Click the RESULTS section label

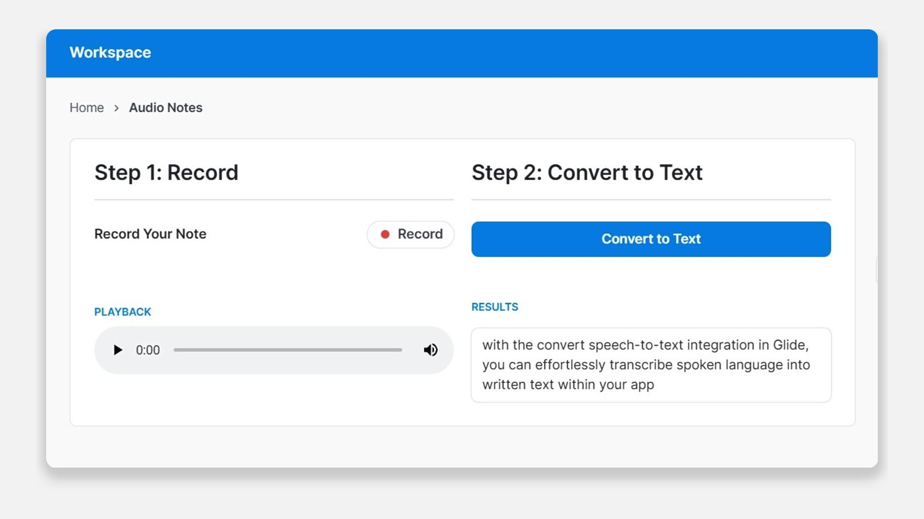tap(495, 307)
